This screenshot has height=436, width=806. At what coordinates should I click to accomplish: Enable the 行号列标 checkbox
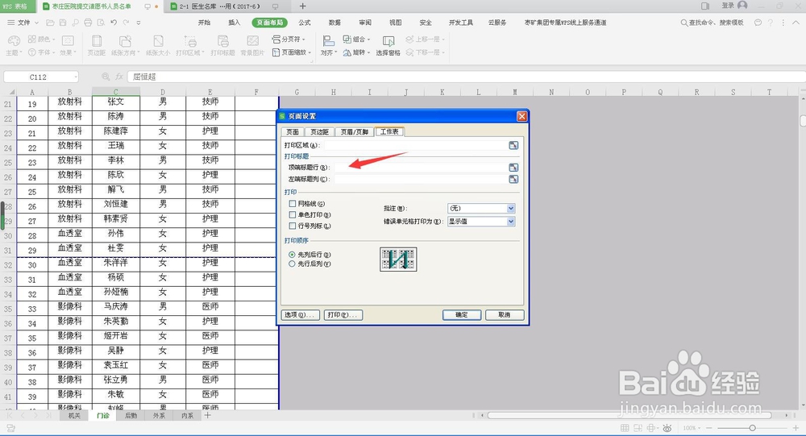point(293,226)
